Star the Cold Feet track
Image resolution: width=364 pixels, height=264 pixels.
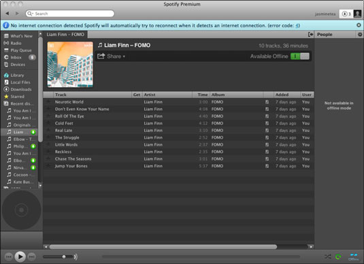[48, 123]
